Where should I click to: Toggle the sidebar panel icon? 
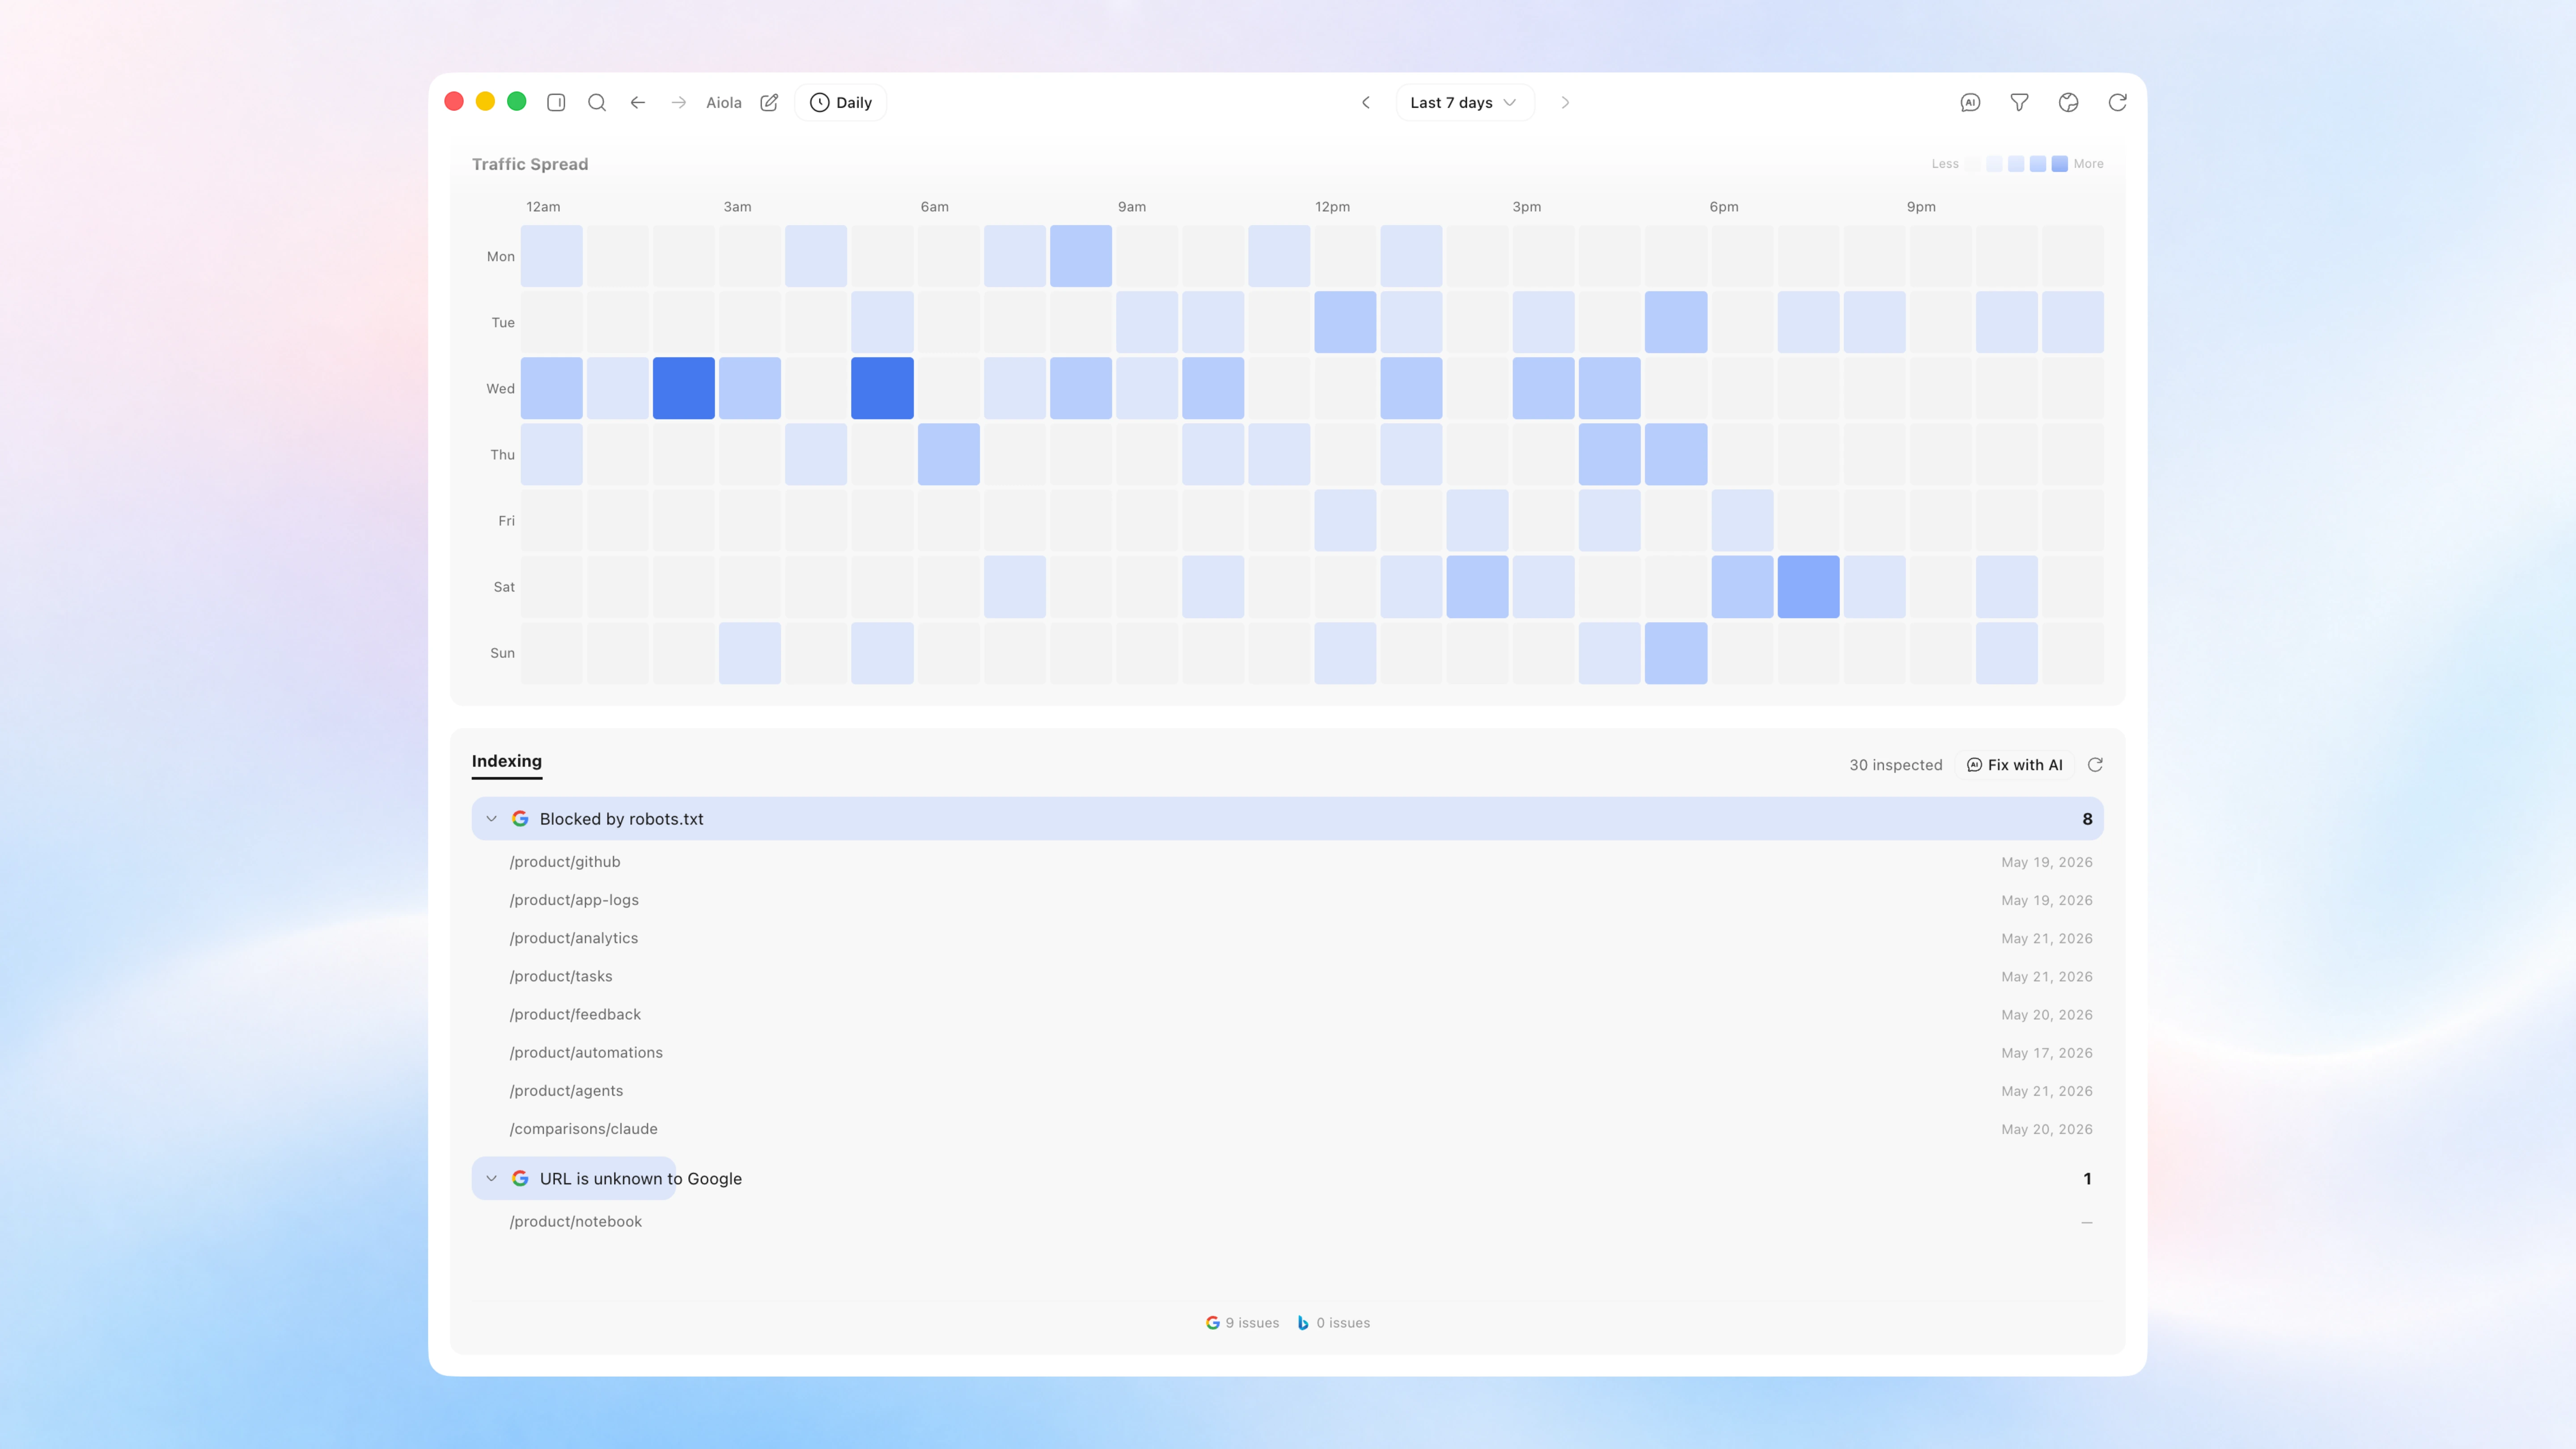[556, 102]
